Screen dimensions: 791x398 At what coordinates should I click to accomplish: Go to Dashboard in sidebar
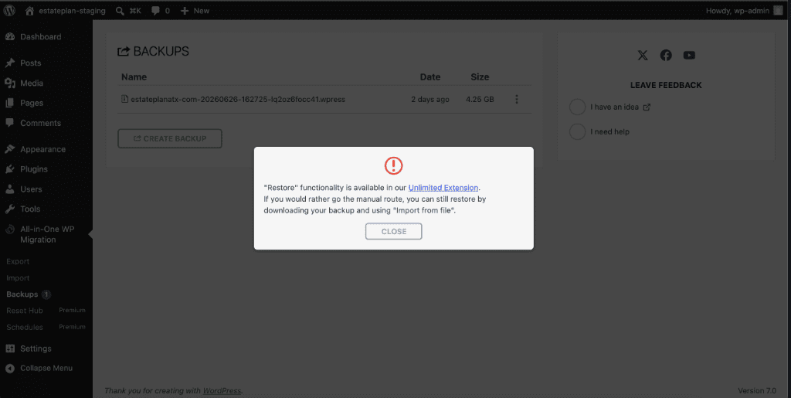(x=40, y=37)
